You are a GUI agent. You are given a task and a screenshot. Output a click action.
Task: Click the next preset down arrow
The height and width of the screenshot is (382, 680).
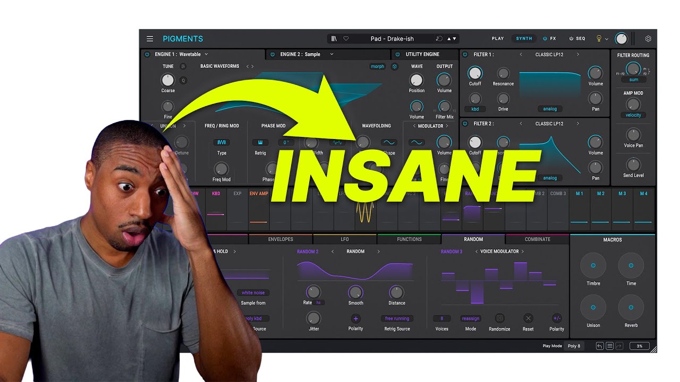point(454,39)
